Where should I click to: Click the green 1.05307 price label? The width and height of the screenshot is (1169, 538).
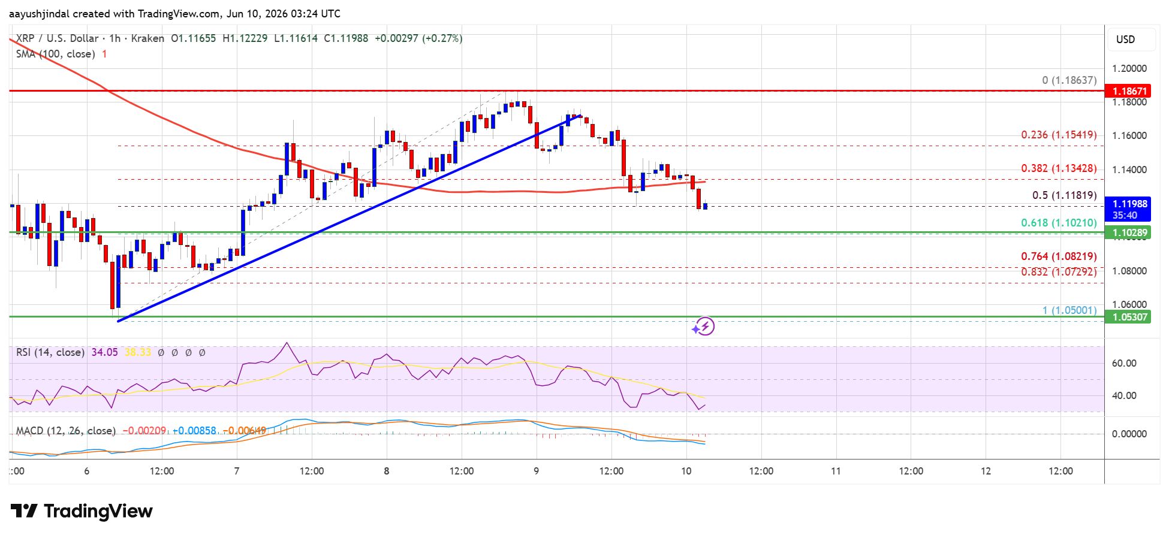(1129, 317)
